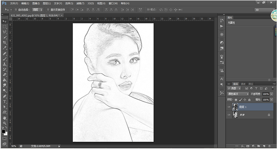
Task: Open the 滤镜(T) menu
Action: coord(80,3)
